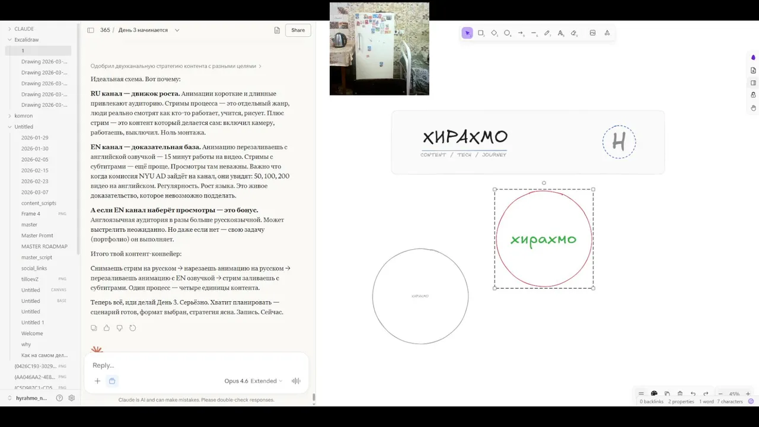The width and height of the screenshot is (759, 427).
Task: Toggle the project icon in reply box
Action: coord(112,381)
